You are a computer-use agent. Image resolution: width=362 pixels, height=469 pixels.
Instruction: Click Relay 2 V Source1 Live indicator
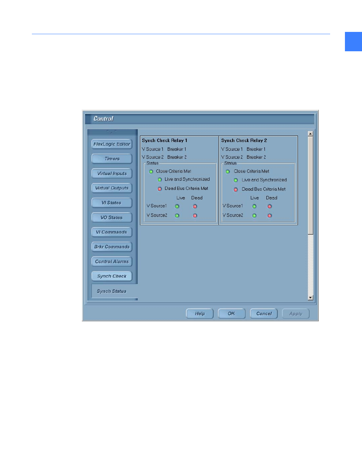pyautogui.click(x=255, y=207)
